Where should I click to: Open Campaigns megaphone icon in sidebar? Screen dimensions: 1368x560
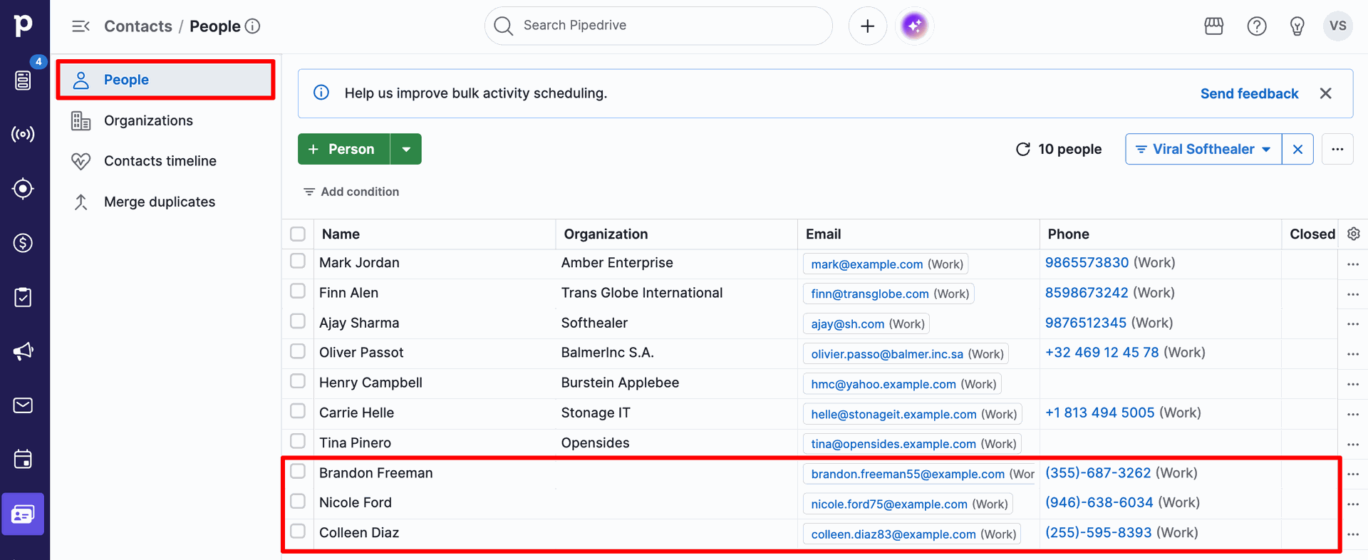23,351
